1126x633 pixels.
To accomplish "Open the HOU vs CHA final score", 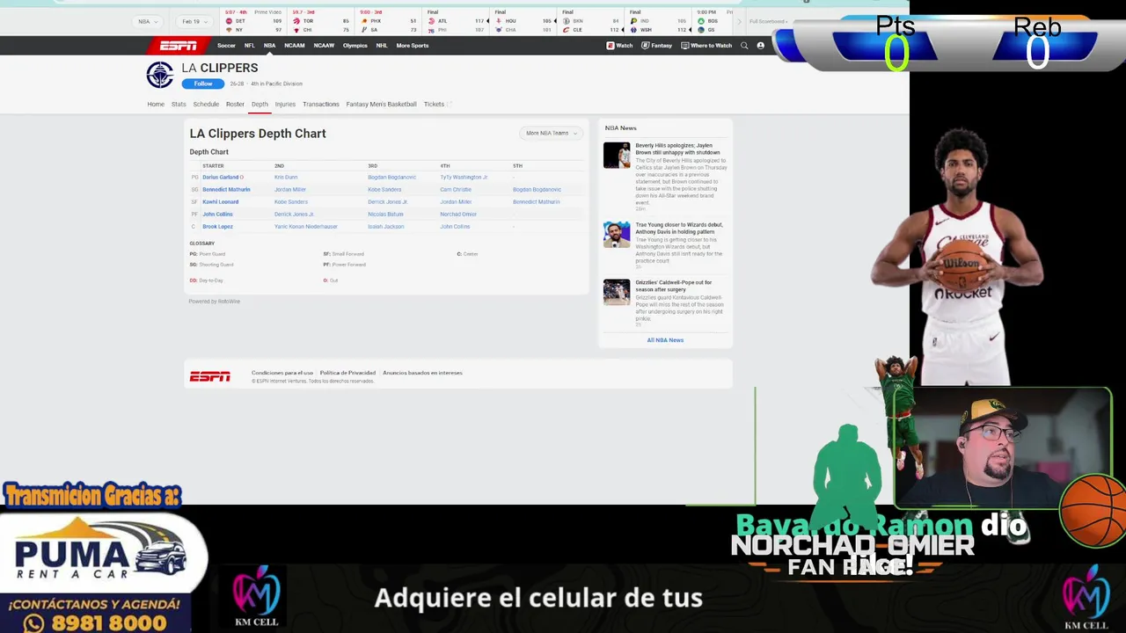I will (x=523, y=21).
